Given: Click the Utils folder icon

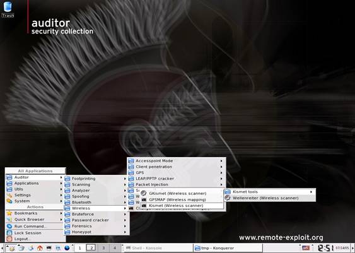Looking at the screenshot, I should pos(9,189).
